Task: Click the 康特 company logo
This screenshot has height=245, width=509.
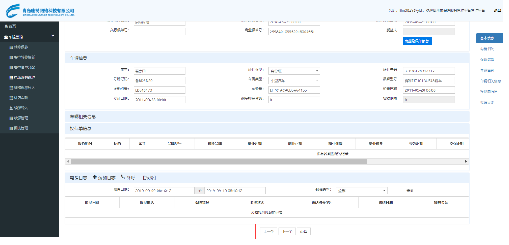Action: pos(40,10)
